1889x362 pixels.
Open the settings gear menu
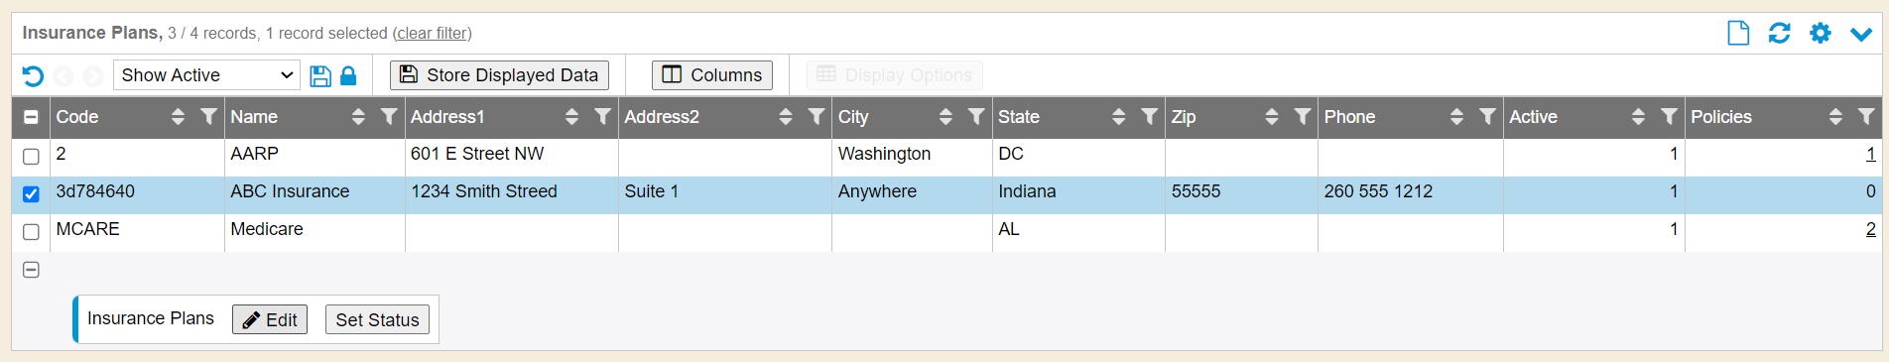click(x=1820, y=34)
